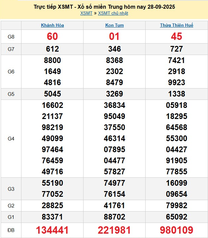208x238 pixels.
Task: Select the G4 row label
Action: pos(11,138)
